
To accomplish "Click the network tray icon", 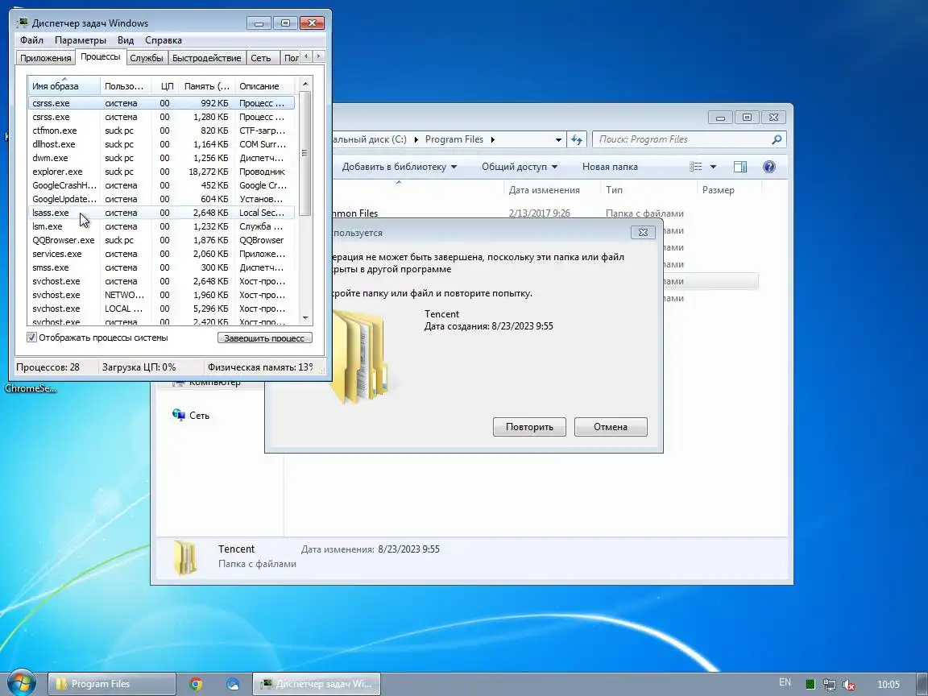I will tap(829, 684).
